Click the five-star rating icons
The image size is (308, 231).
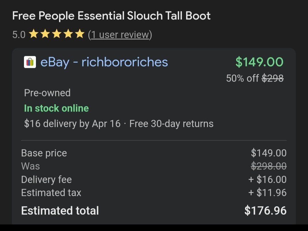point(57,34)
